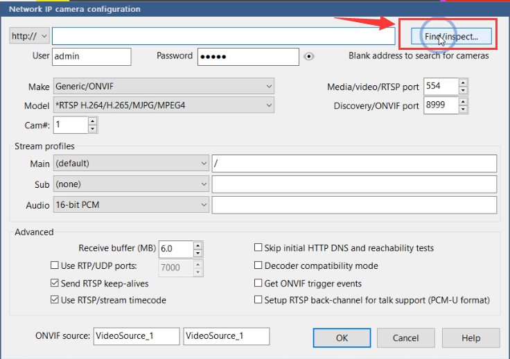Expand the Main stream profile dropdown

(131, 164)
